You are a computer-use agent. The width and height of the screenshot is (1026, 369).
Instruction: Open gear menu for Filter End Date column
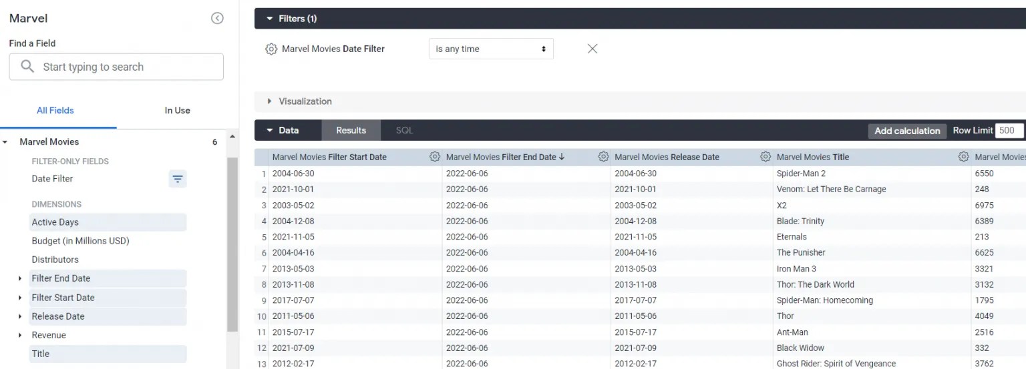(603, 157)
